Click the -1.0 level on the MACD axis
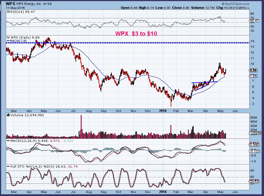 [253, 161]
